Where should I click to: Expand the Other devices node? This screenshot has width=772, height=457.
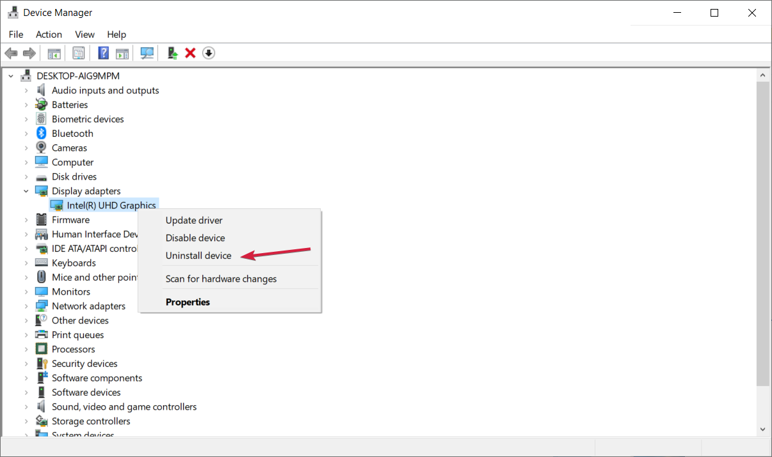(26, 320)
